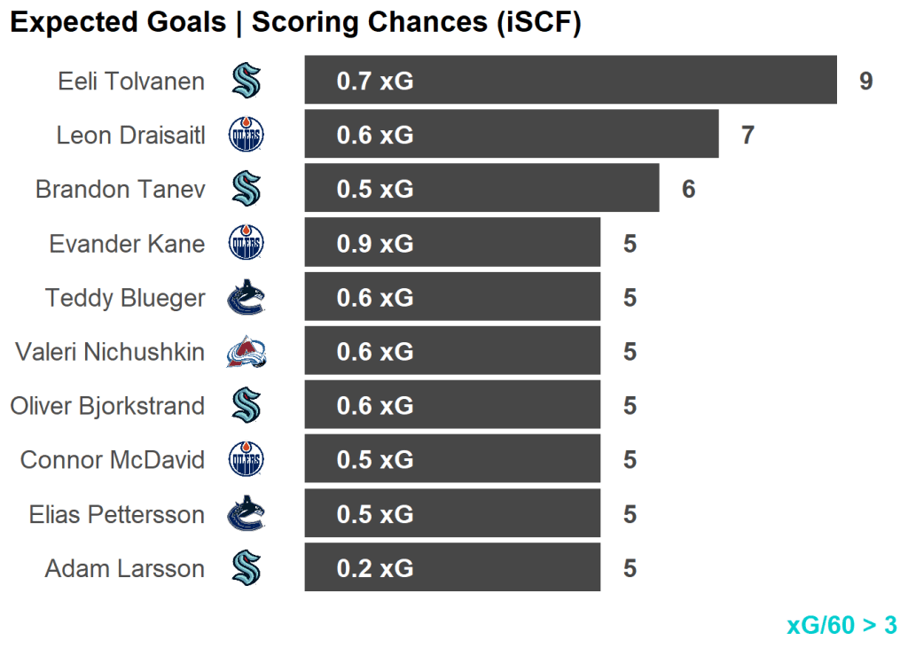Select the Oilers logo by Evander Kane
908x648 pixels.
click(x=246, y=243)
